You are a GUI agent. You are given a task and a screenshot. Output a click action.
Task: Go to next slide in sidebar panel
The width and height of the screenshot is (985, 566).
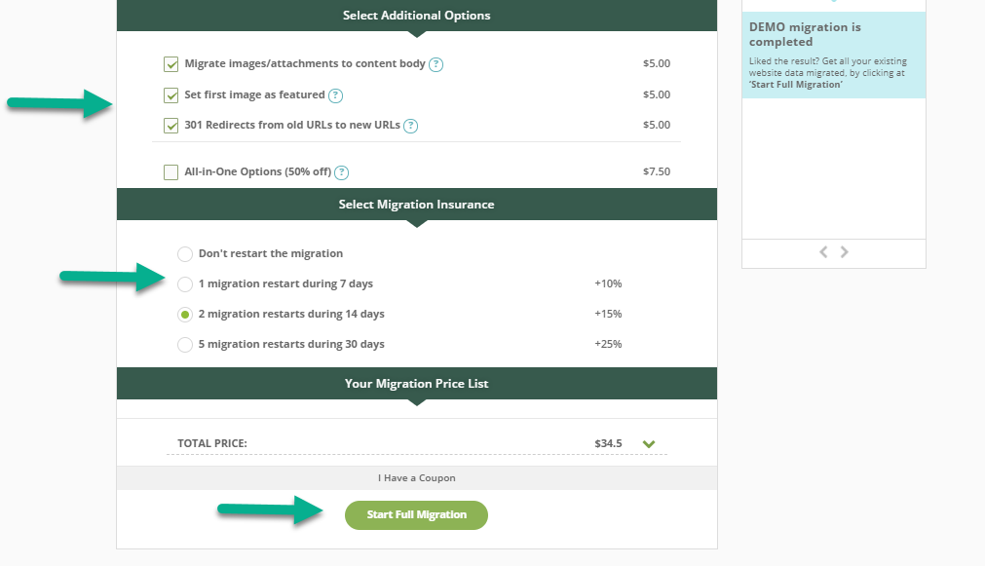[x=845, y=252]
